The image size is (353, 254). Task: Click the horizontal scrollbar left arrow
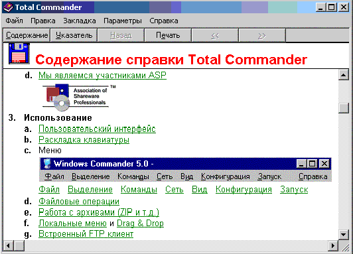pyautogui.click(x=9, y=245)
